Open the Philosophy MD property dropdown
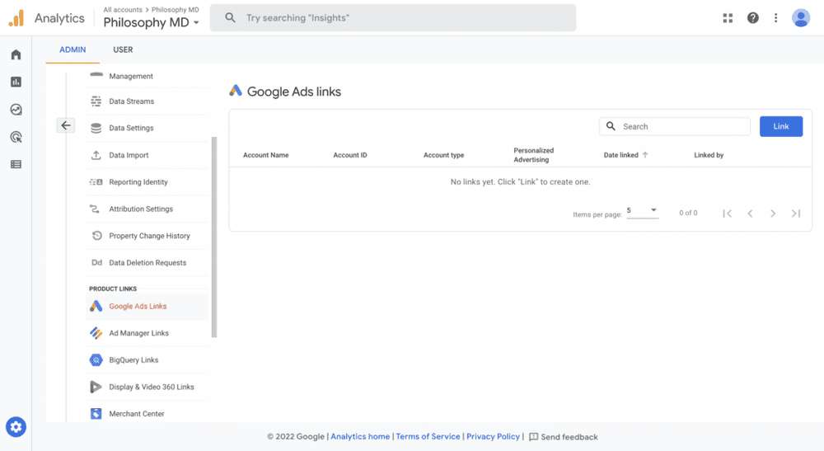The width and height of the screenshot is (824, 451). pyautogui.click(x=152, y=22)
